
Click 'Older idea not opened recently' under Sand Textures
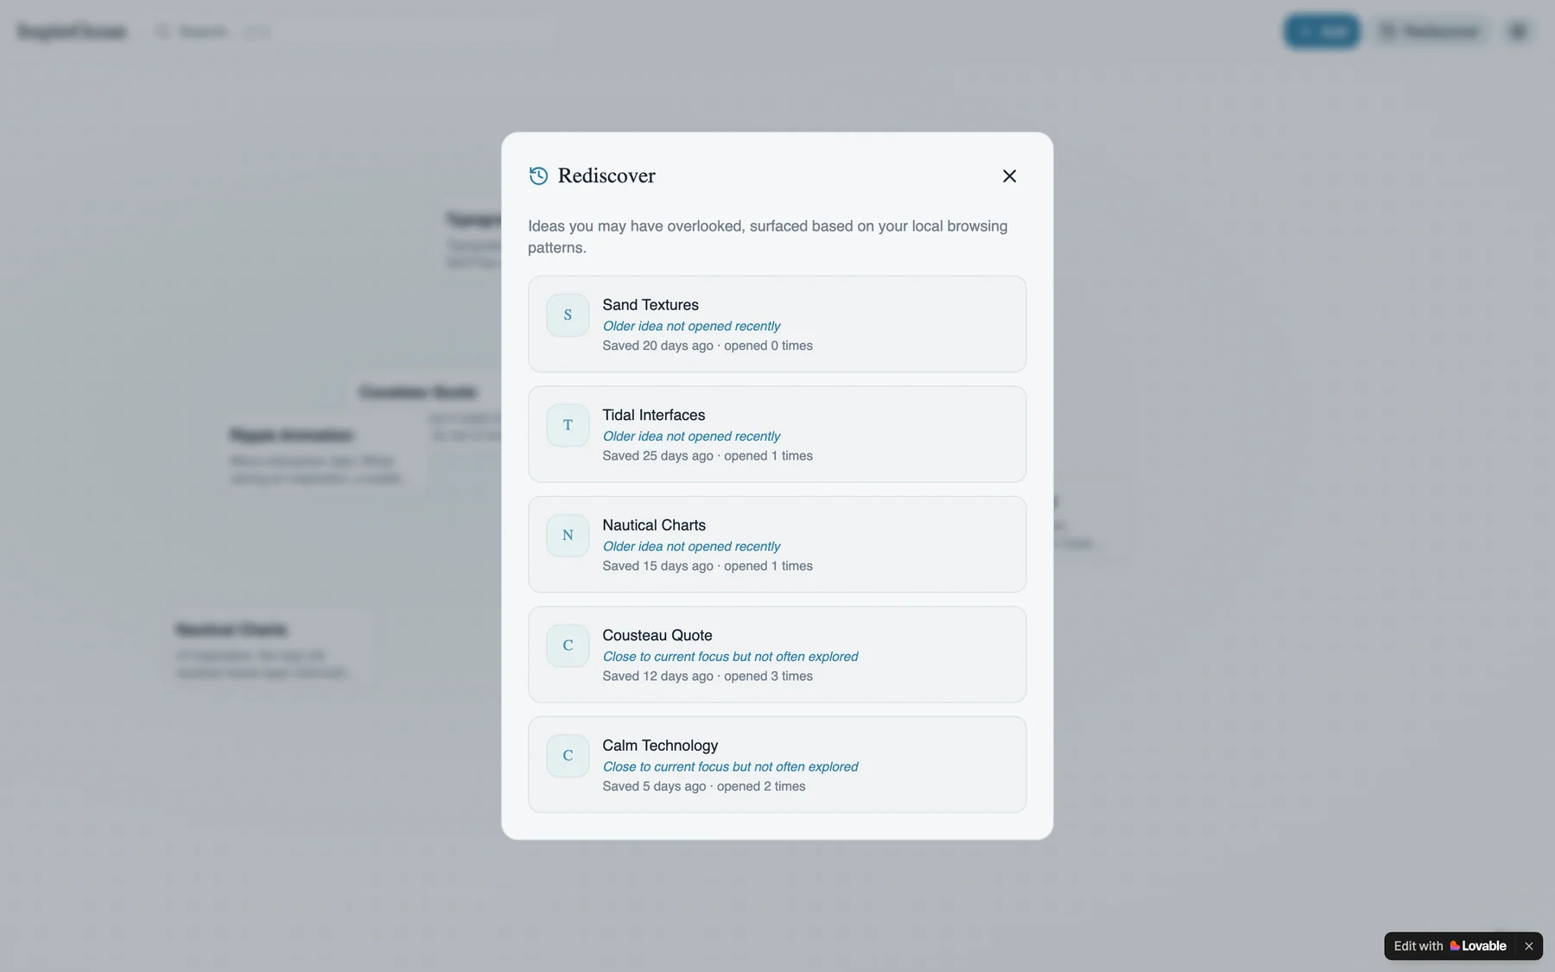tap(691, 326)
